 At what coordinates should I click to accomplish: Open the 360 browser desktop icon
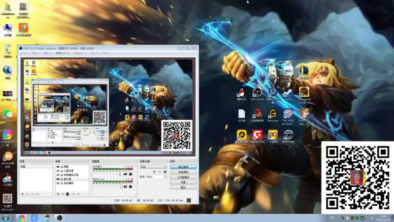[x=7, y=138]
